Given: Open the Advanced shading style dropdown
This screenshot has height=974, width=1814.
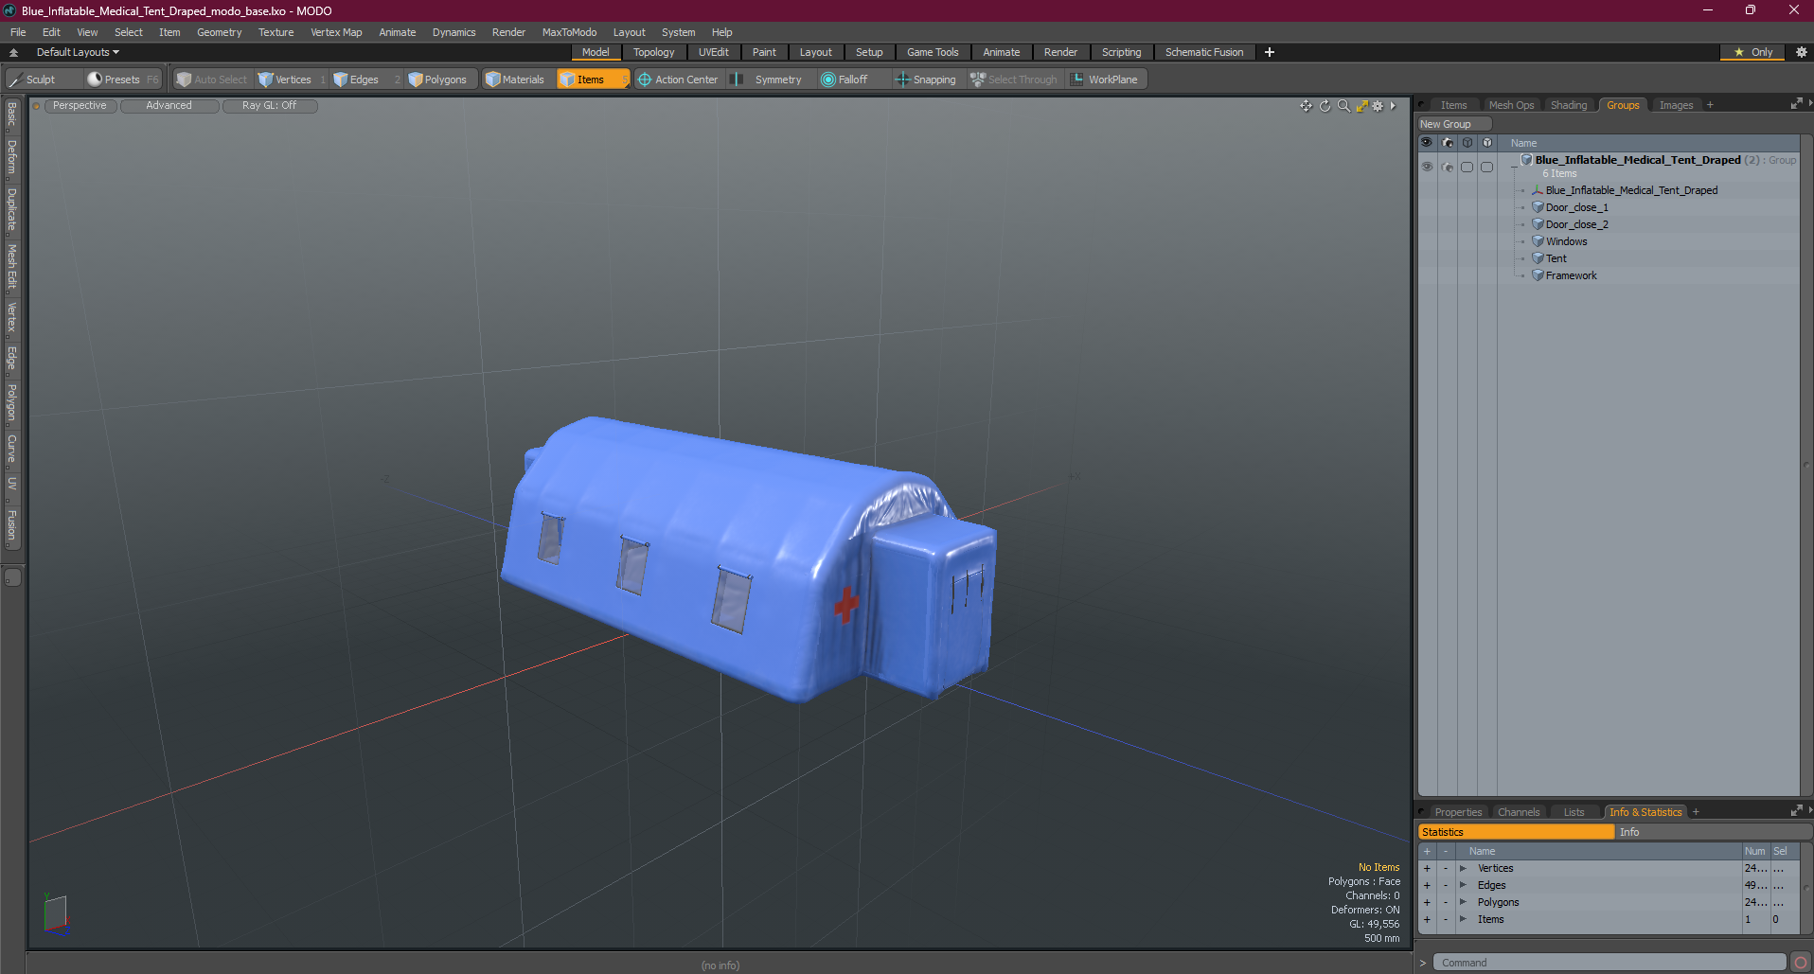Looking at the screenshot, I should click(169, 106).
